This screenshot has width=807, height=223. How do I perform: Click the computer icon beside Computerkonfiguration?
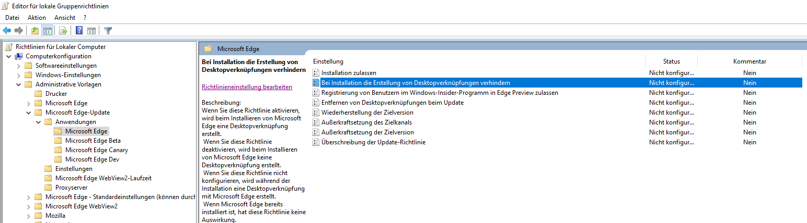point(19,56)
